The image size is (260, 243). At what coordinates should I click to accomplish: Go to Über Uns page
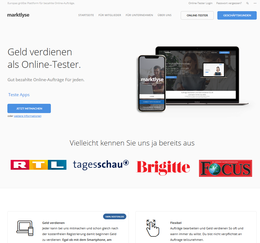(165, 15)
